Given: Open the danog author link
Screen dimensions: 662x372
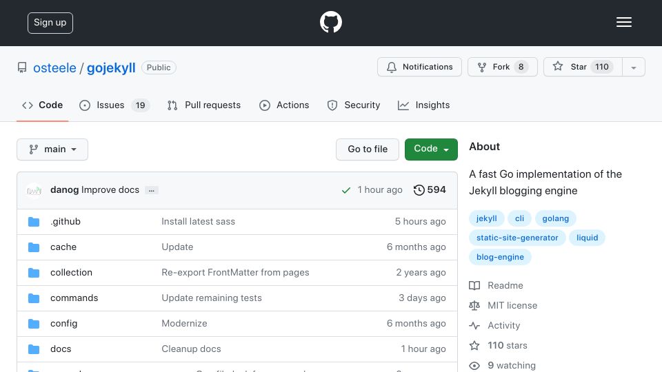Looking at the screenshot, I should coord(65,190).
